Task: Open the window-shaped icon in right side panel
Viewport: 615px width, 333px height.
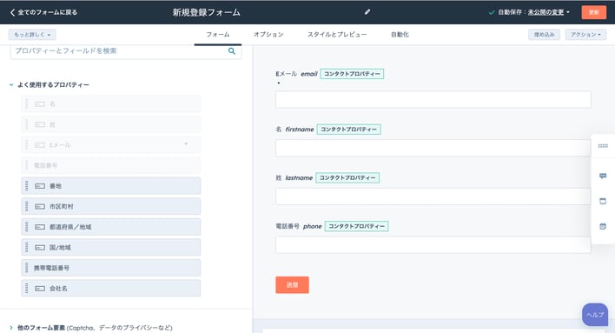Action: point(603,201)
